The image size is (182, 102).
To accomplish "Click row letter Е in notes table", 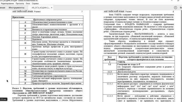I will 25,39.
